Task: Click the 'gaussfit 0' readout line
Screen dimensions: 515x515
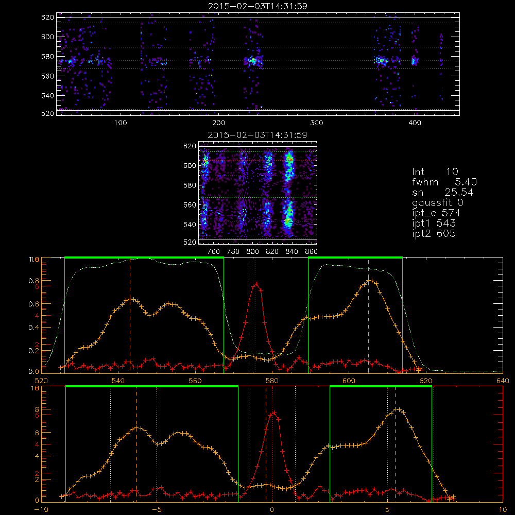Action: point(437,202)
